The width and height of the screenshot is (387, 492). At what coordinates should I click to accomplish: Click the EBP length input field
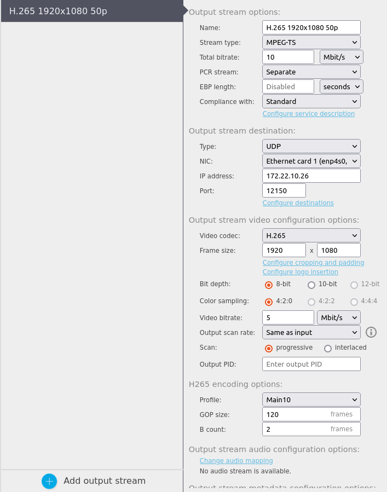(288, 86)
